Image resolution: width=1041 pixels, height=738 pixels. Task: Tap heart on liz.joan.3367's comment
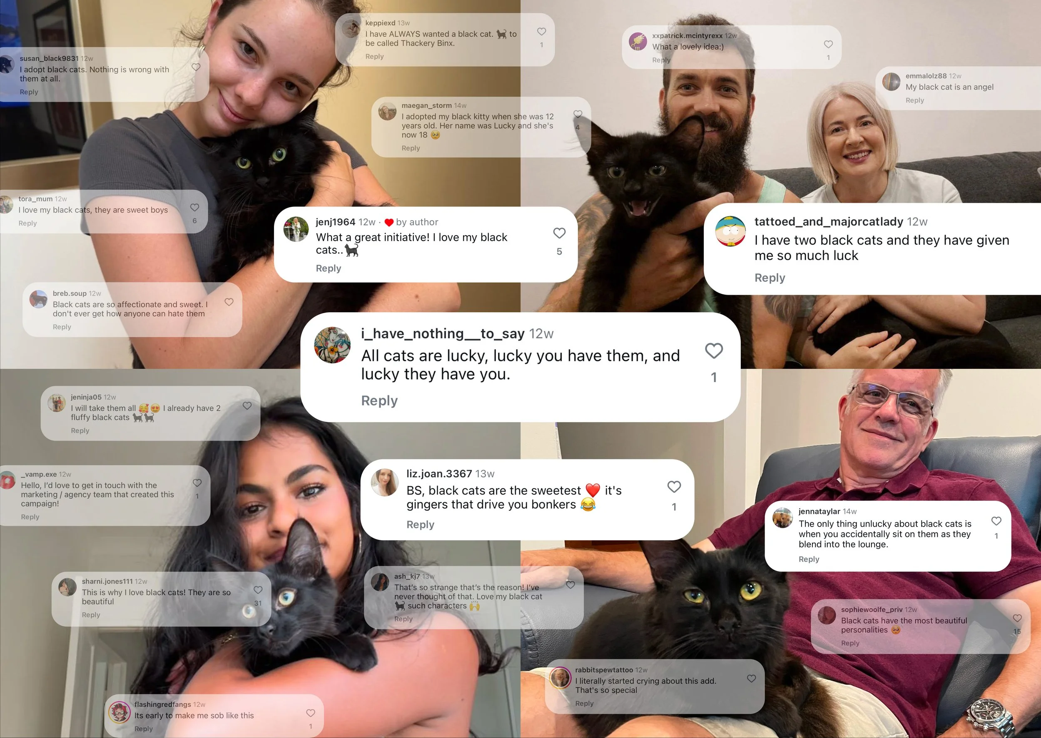674,487
